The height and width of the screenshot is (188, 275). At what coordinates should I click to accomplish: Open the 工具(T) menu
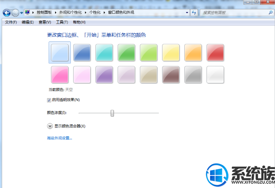click(x=62, y=22)
